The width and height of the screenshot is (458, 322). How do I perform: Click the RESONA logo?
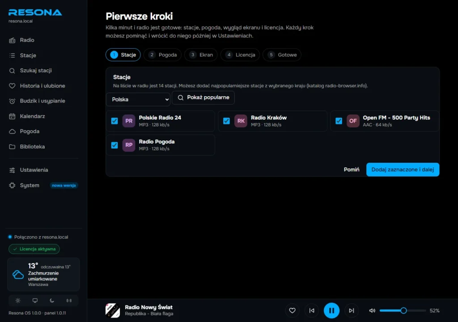click(35, 13)
